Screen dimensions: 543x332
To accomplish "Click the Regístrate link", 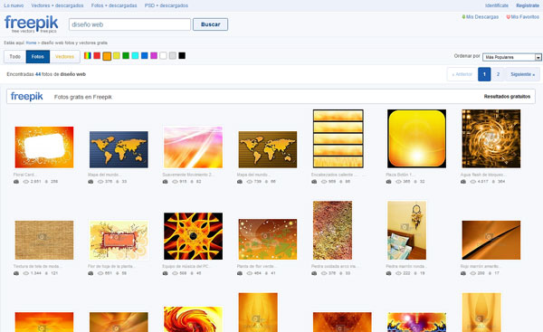I will point(528,5).
